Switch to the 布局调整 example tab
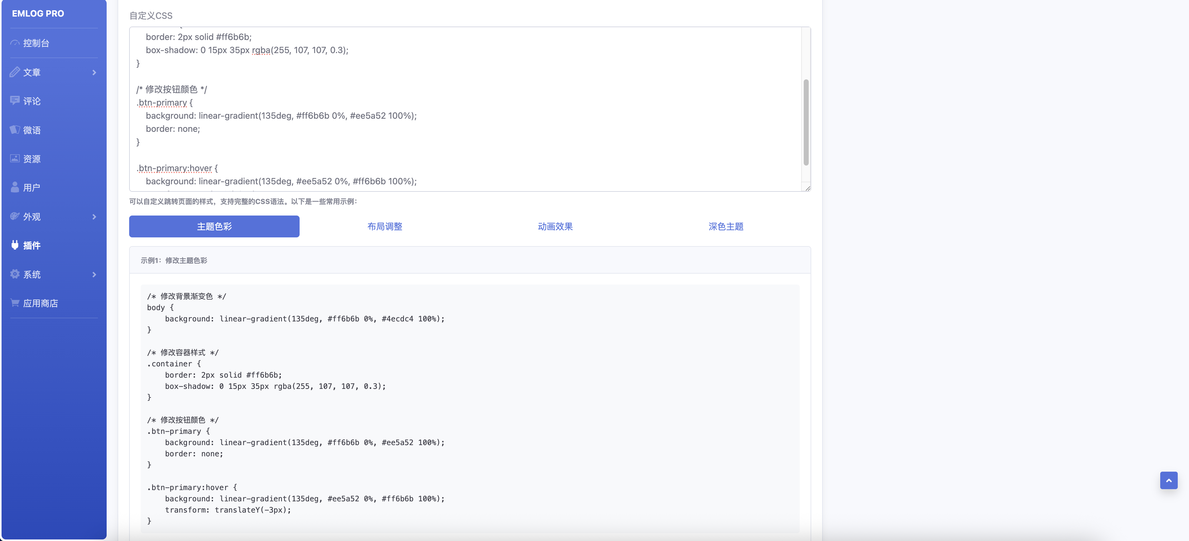1189x541 pixels. pos(384,226)
